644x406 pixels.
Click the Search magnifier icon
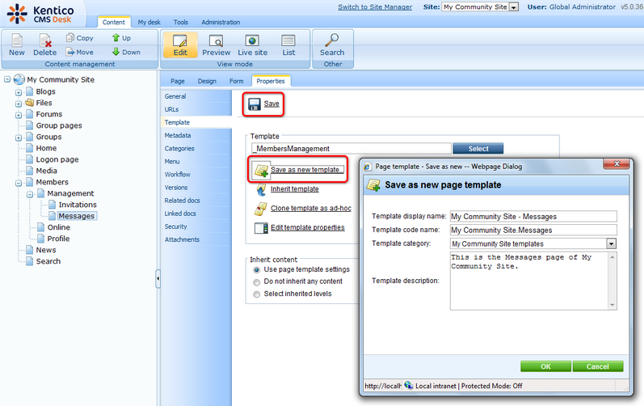coord(331,40)
